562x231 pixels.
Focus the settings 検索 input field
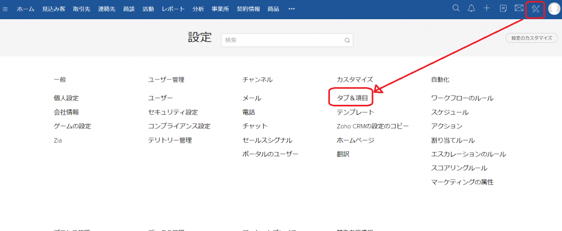(287, 41)
